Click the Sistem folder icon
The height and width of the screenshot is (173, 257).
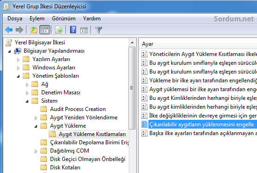coord(35,101)
